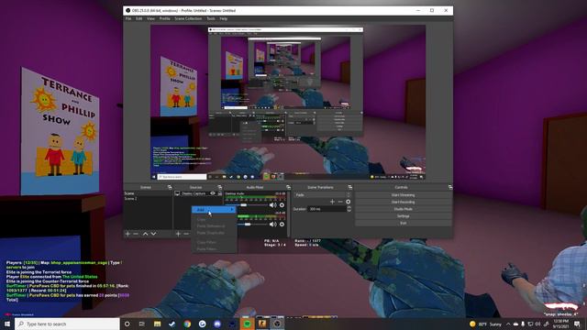587x330 pixels.
Task: Click the OBS preview canvas
Action: [x=288, y=102]
